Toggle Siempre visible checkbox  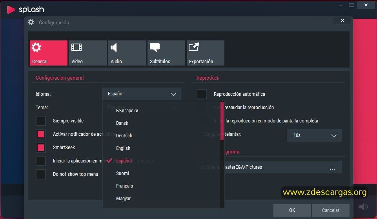pyautogui.click(x=41, y=121)
